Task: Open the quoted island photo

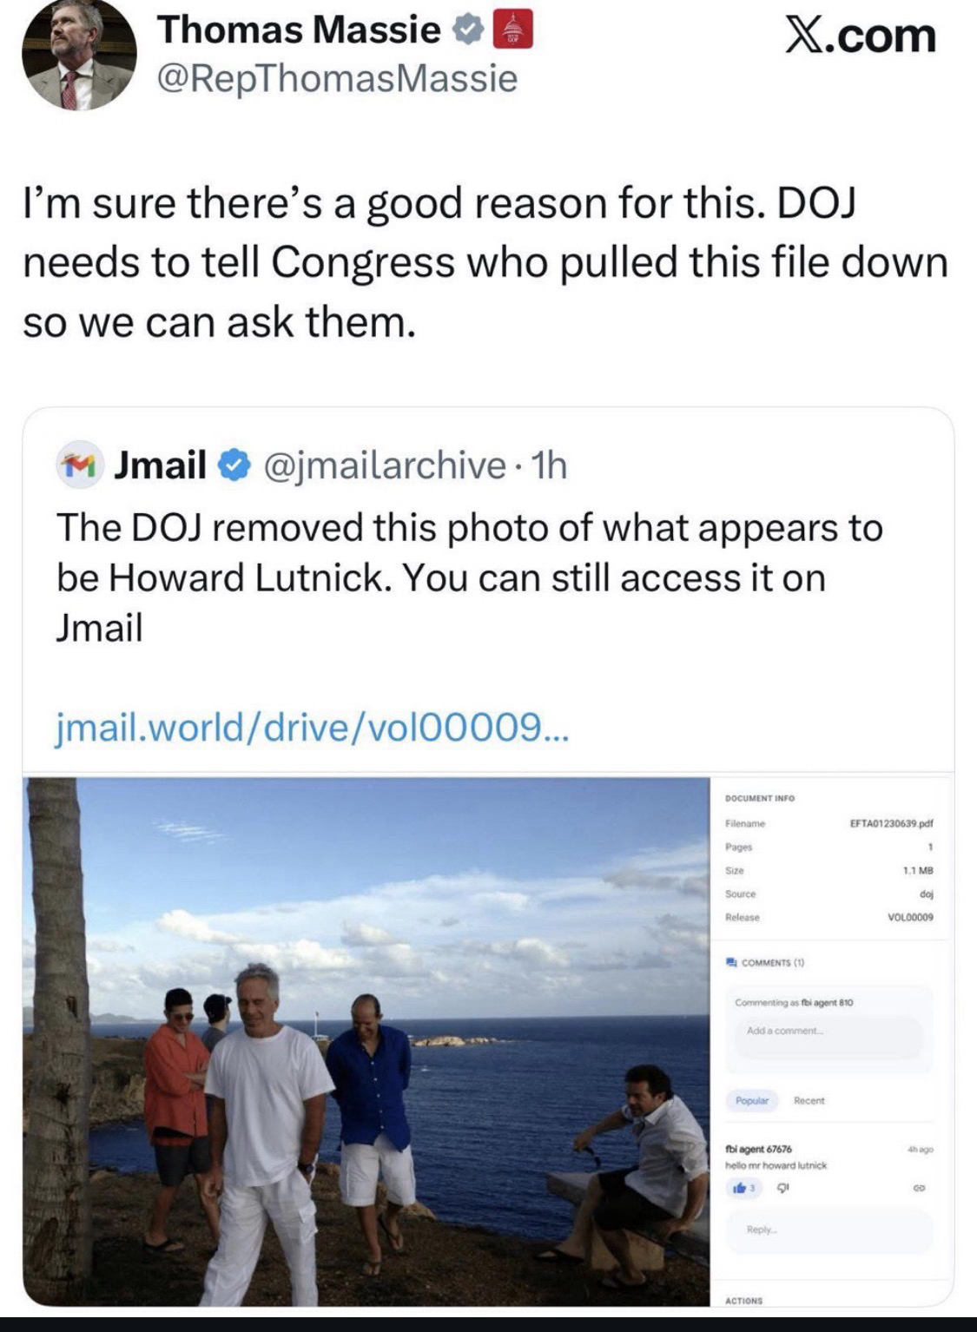Action: [x=366, y=1040]
